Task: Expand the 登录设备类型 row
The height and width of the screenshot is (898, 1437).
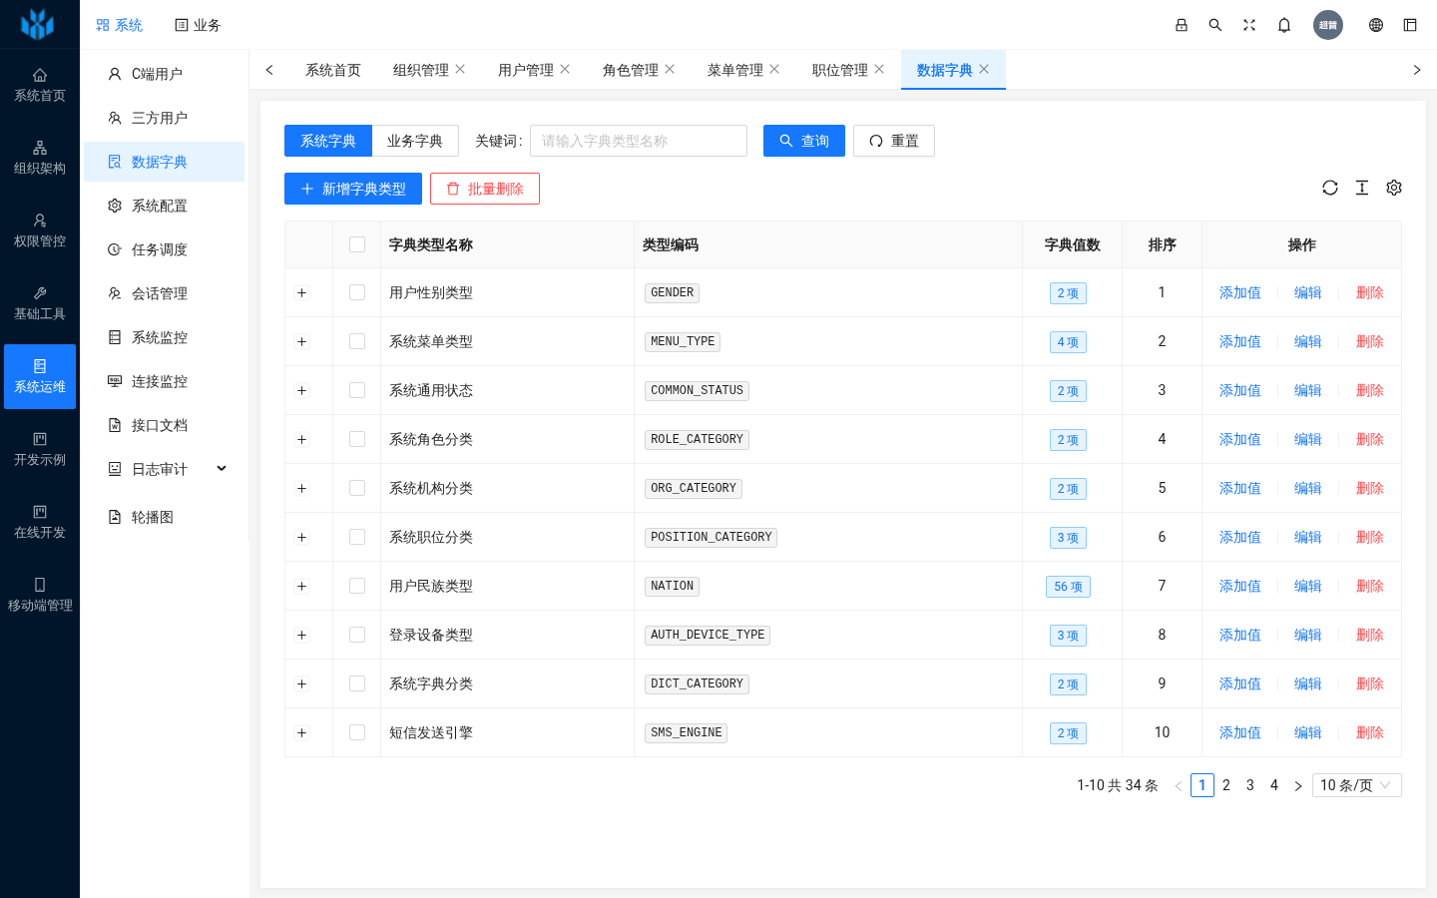Action: (301, 636)
